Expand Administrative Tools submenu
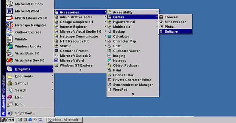The image size is (236, 123). pyautogui.click(x=80, y=17)
